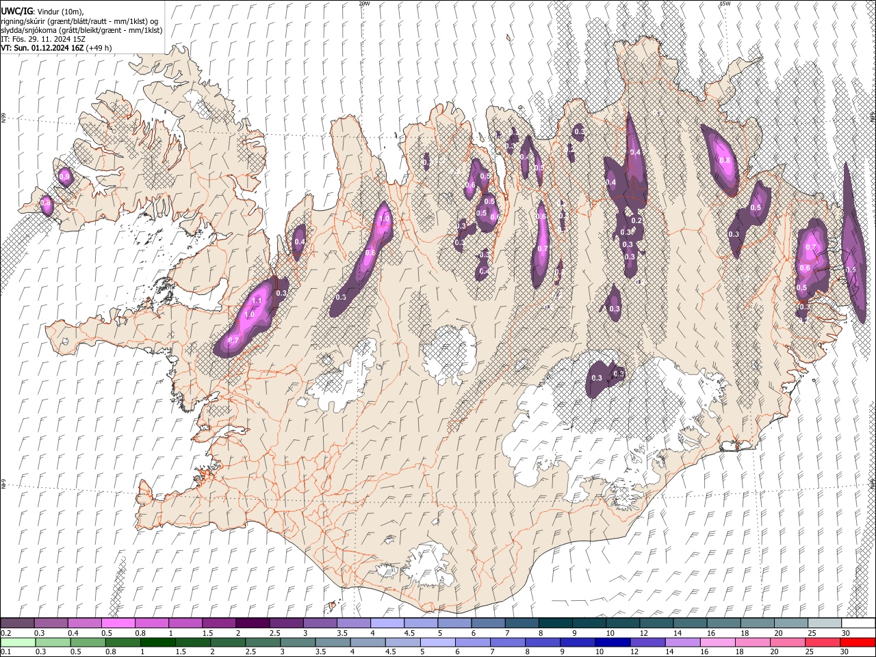Click the pale gray swatch labeled 25 in upper legend

pos(825,623)
